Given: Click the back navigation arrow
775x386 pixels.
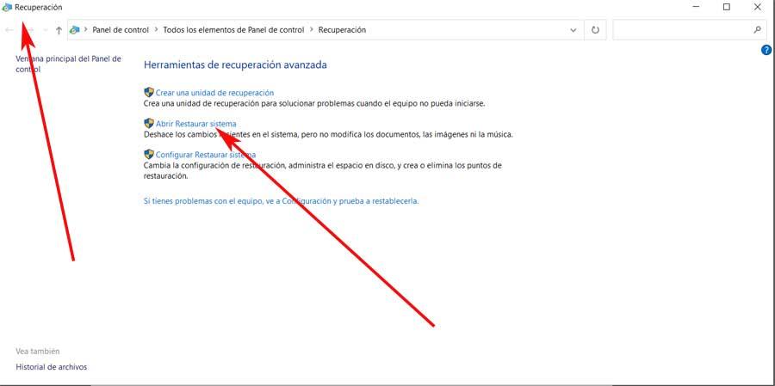Looking at the screenshot, I should [9, 30].
